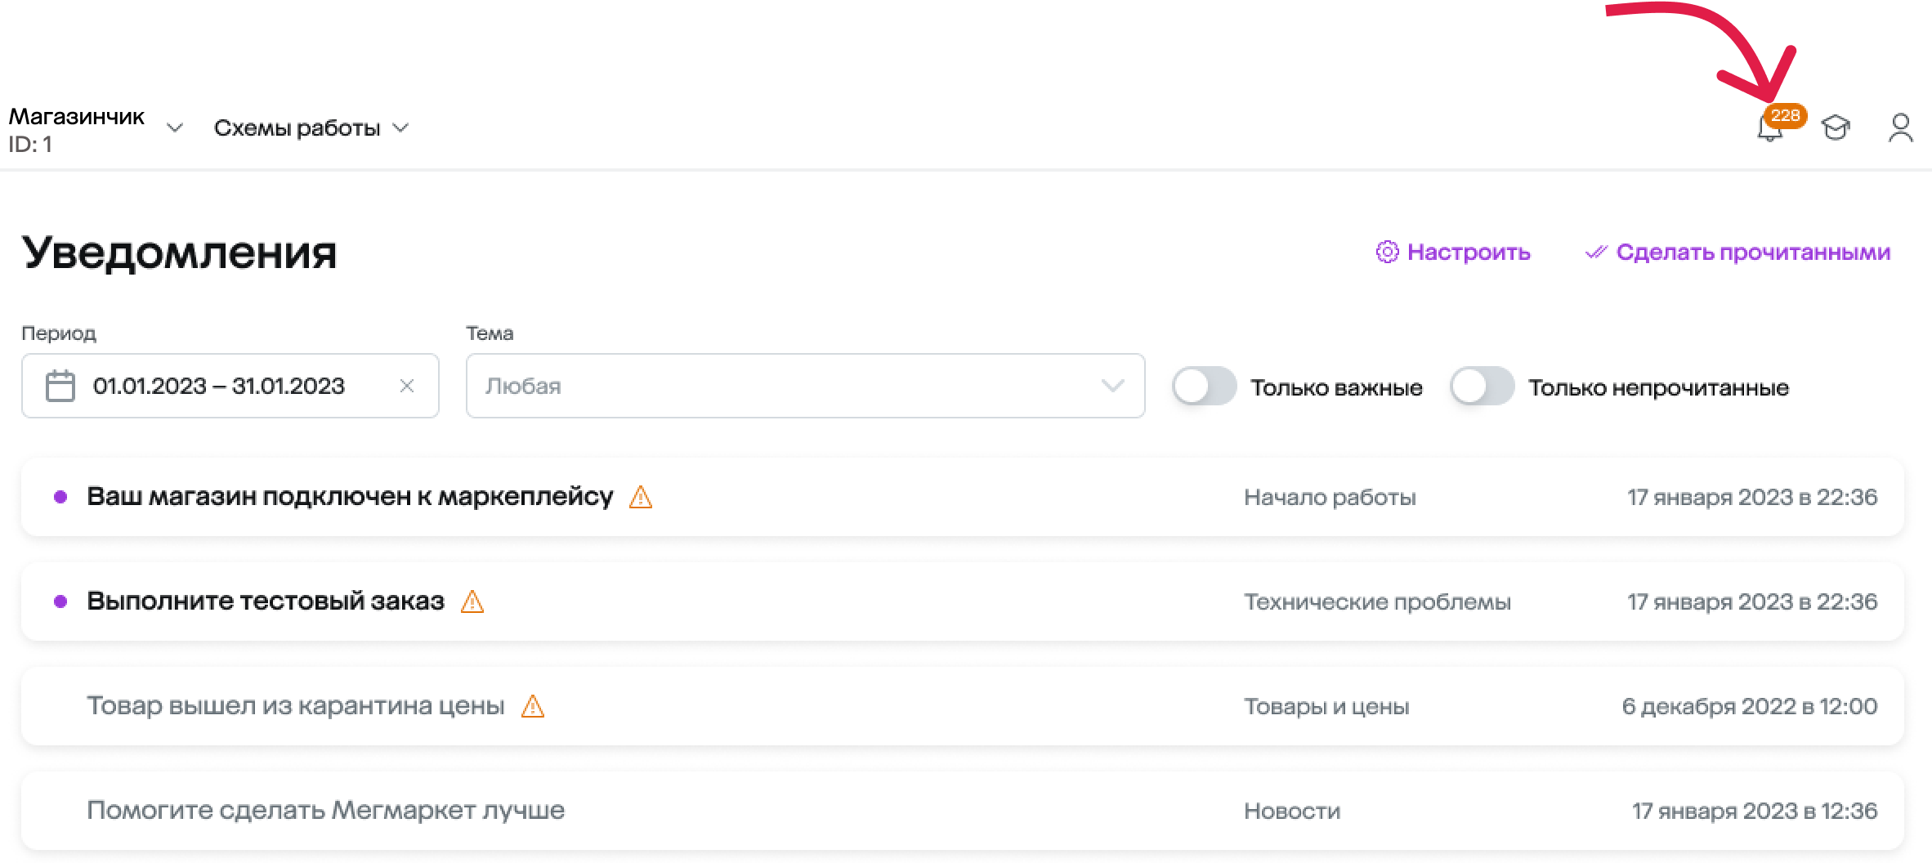1932x863 pixels.
Task: Expand the Магазинчик store selector chevron
Action: pyautogui.click(x=174, y=128)
